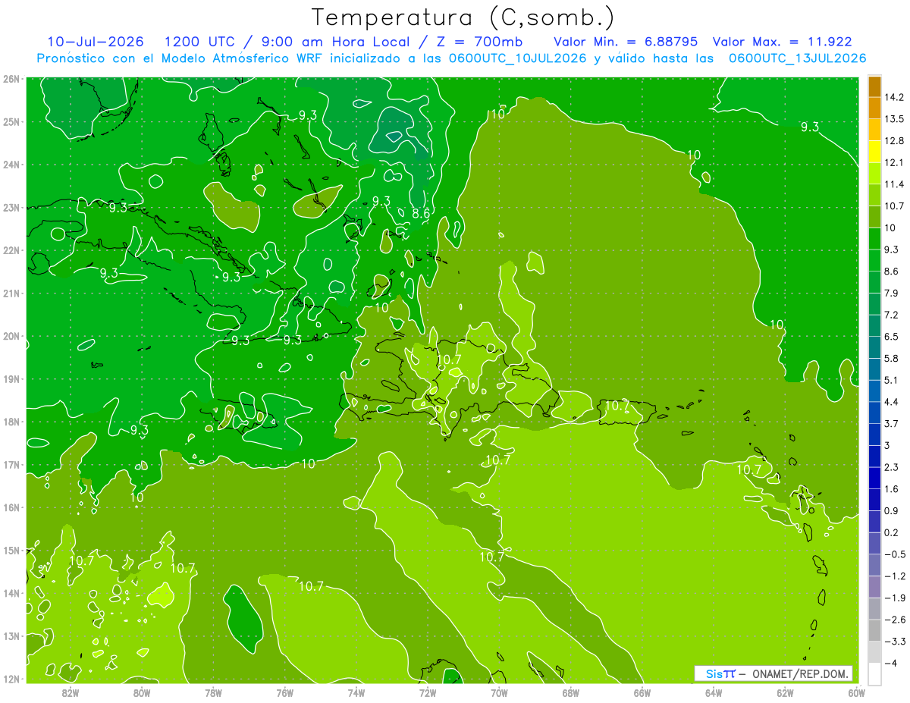Screen dimensions: 910x703
Task: Click the '76W' longitude axis label
Action: click(284, 692)
